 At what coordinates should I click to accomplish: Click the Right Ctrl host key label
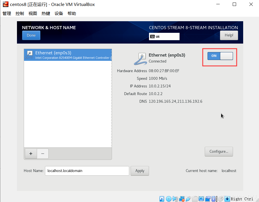(242, 199)
